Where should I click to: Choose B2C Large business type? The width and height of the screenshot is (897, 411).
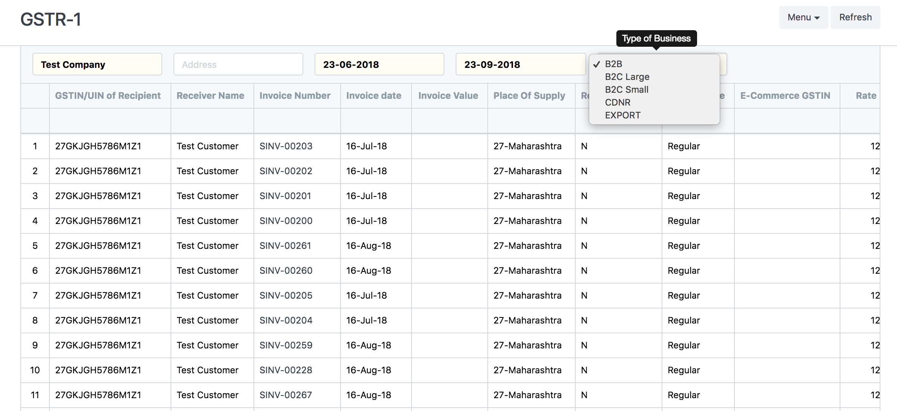coord(654,77)
